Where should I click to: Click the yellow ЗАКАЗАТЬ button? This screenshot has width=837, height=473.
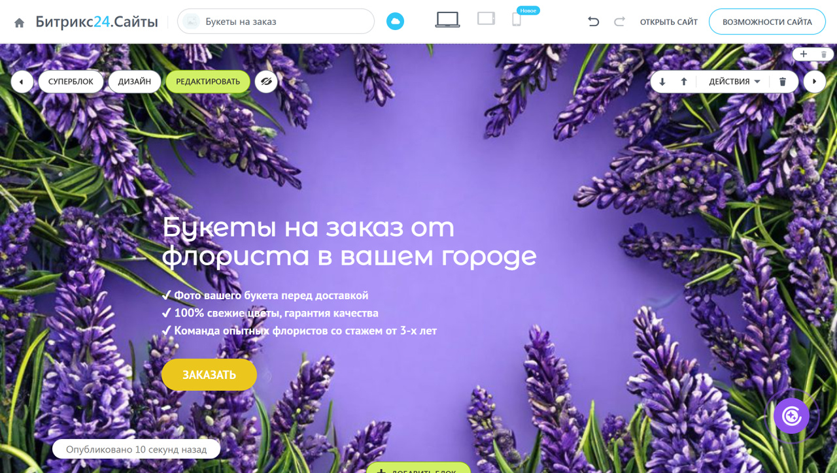tap(209, 375)
